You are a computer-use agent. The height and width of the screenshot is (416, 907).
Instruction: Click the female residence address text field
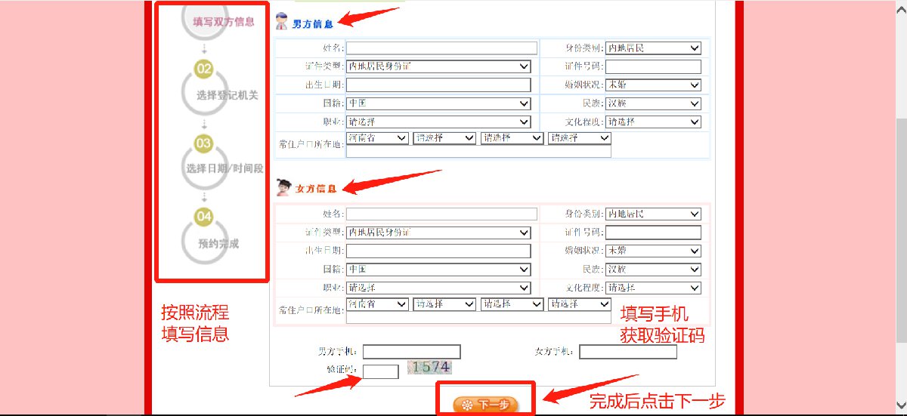pos(478,317)
